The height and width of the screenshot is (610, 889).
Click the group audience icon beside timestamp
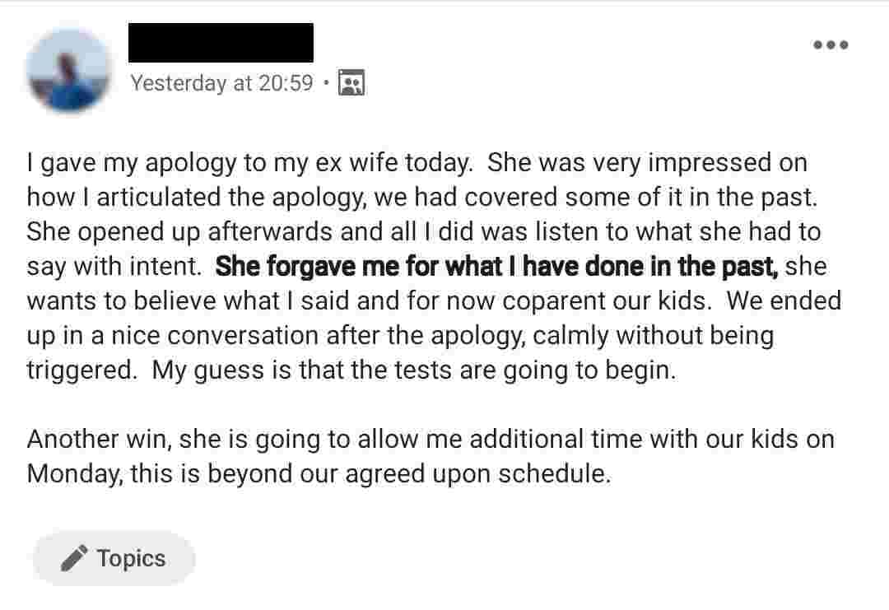point(351,82)
